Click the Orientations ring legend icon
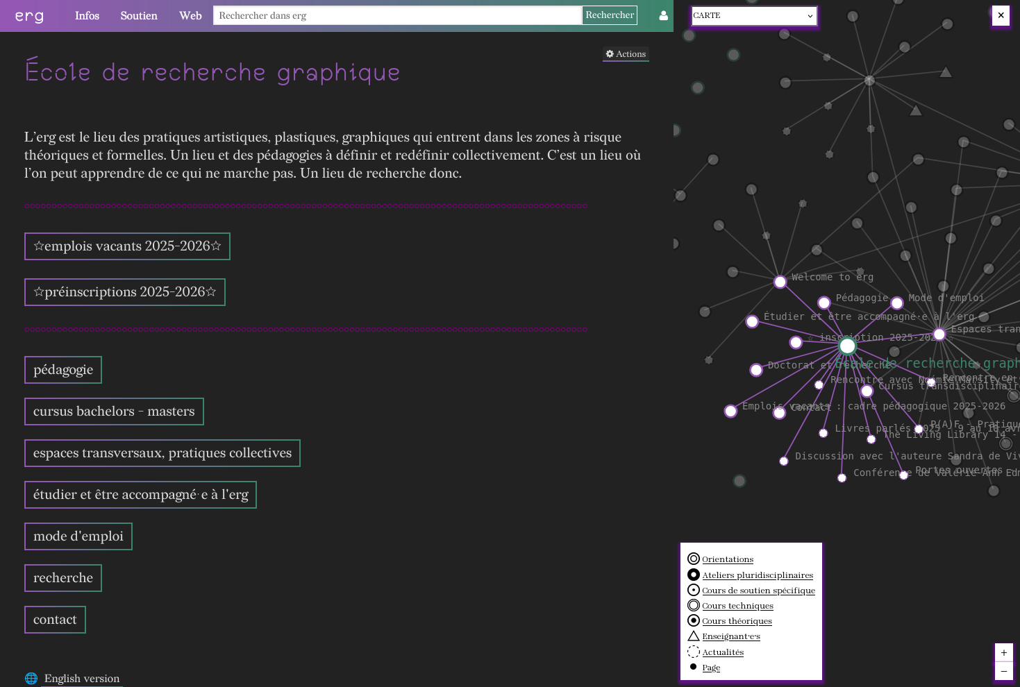1020x687 pixels. pyautogui.click(x=693, y=559)
